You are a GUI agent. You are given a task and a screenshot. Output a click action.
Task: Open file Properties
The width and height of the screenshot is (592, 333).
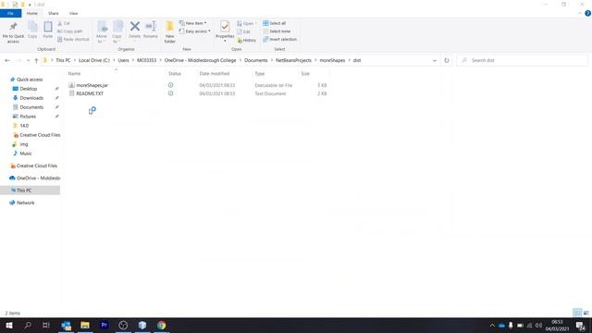225,31
